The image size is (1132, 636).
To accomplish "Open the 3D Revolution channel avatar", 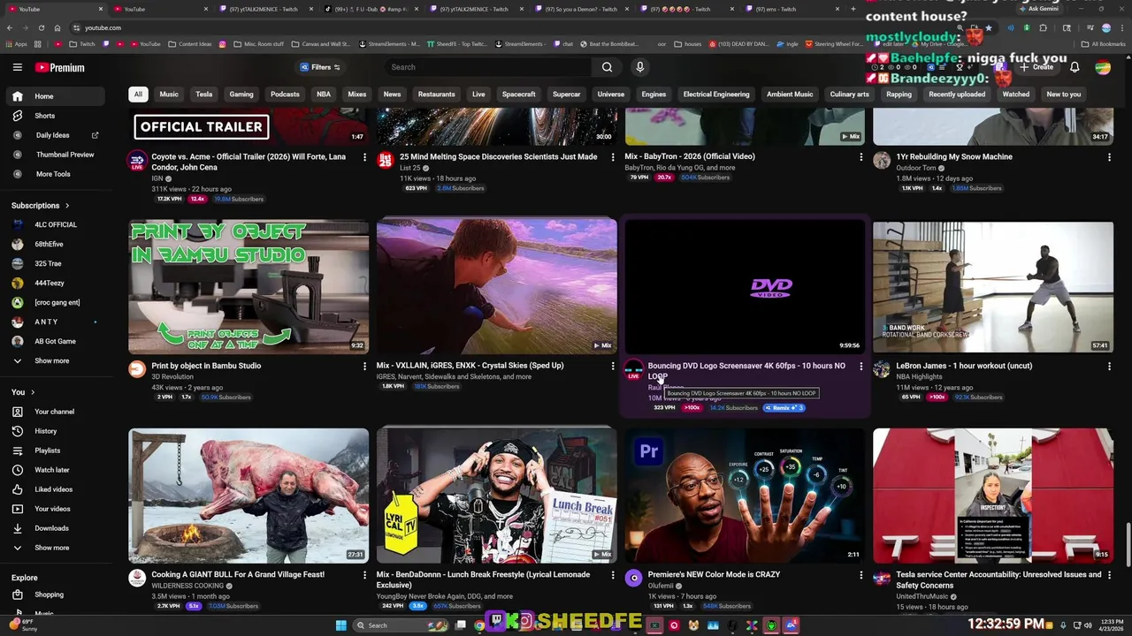I will pyautogui.click(x=137, y=369).
